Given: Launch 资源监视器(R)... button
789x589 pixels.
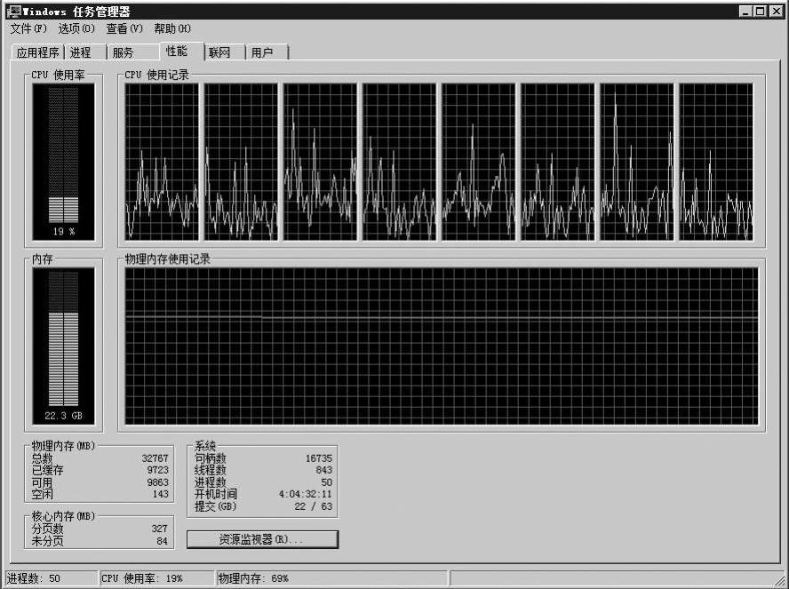Looking at the screenshot, I should [x=262, y=539].
